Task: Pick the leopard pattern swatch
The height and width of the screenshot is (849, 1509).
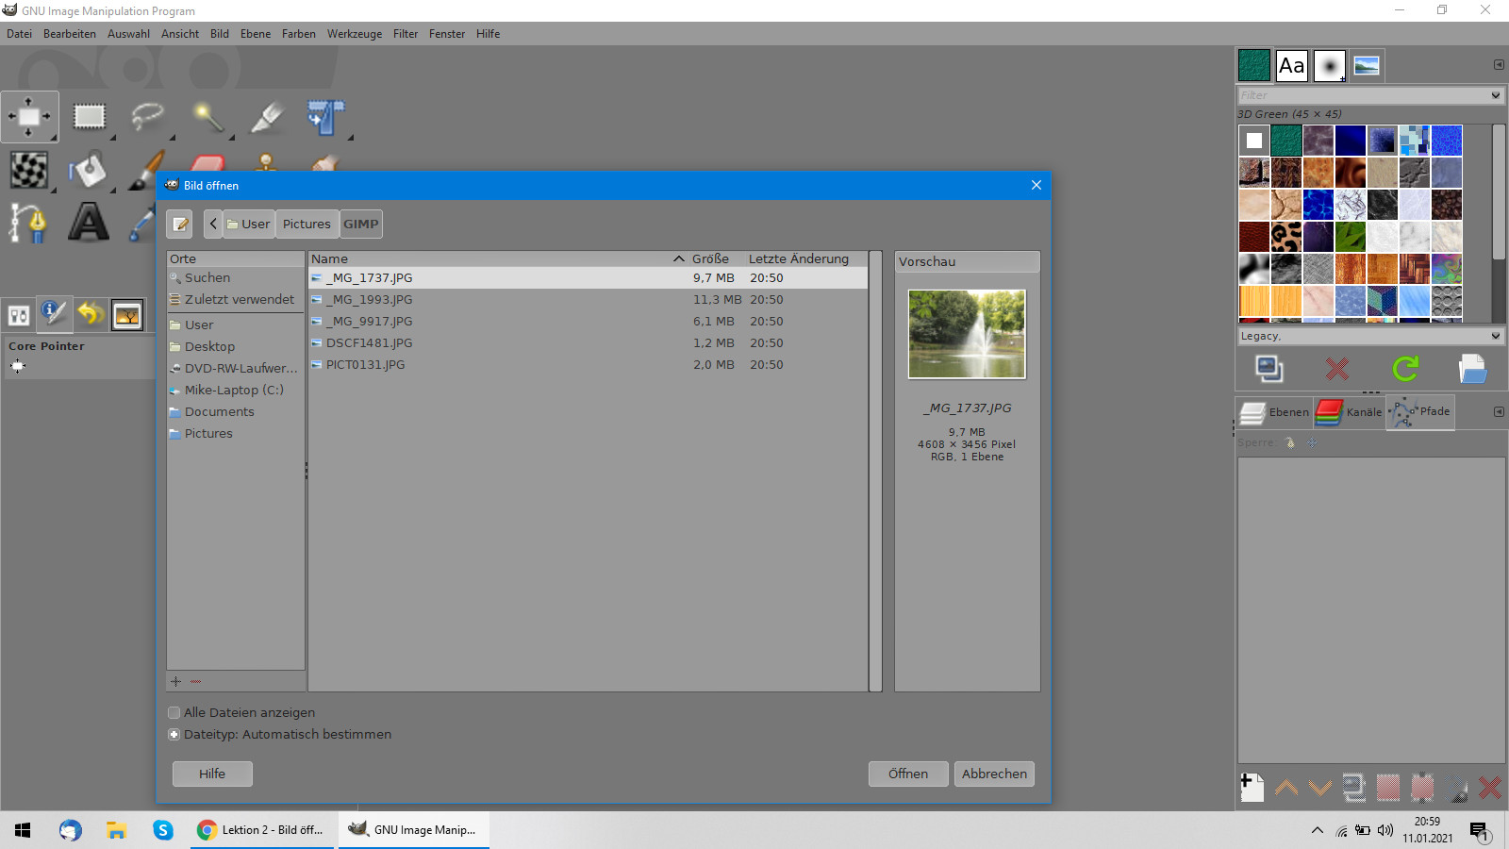Action: click(x=1286, y=237)
